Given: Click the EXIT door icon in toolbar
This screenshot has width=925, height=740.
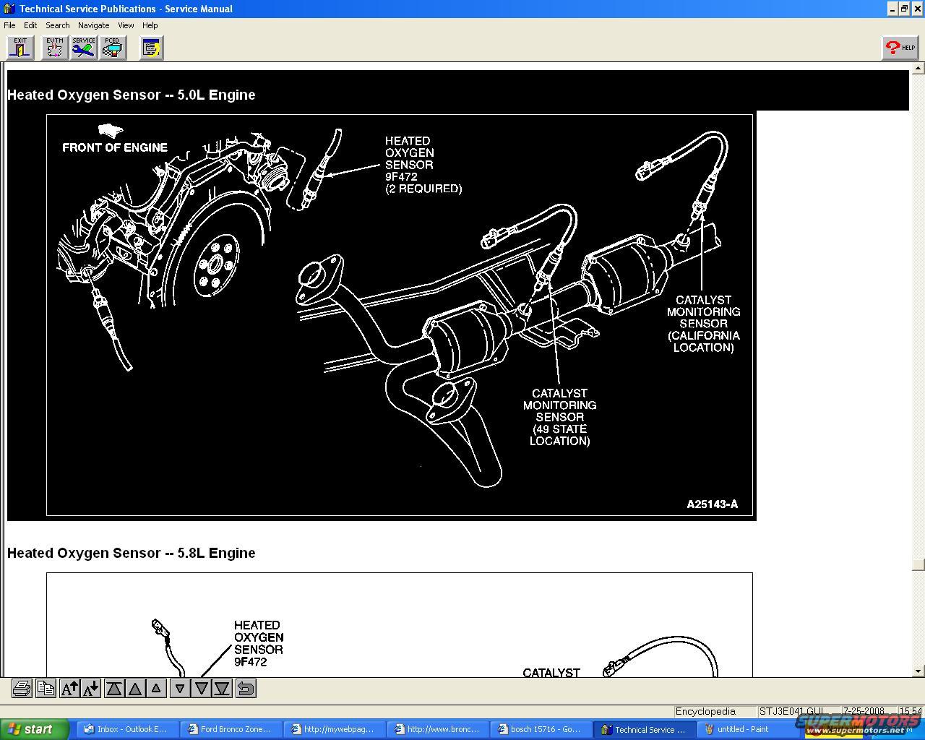Looking at the screenshot, I should [x=20, y=48].
